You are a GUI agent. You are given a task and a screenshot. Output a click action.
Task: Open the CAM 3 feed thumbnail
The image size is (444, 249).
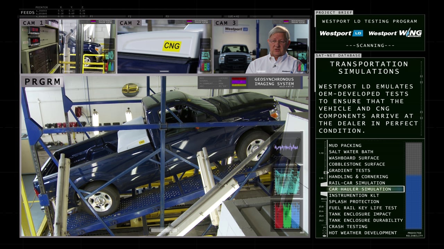coord(261,46)
